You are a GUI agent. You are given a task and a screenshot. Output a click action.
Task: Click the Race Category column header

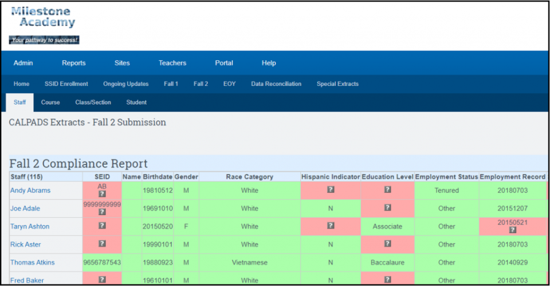(249, 177)
